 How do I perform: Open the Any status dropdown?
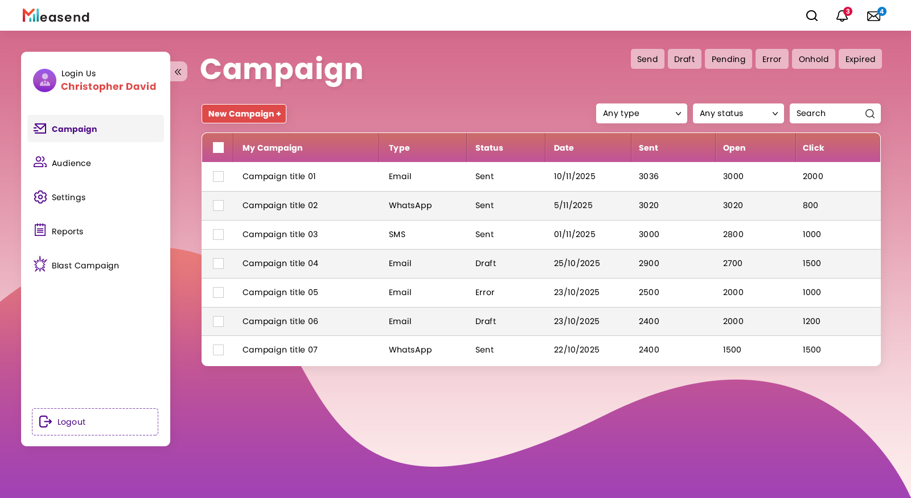click(738, 114)
